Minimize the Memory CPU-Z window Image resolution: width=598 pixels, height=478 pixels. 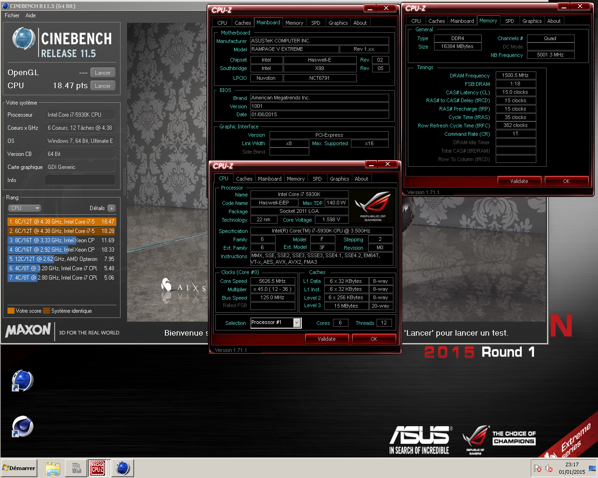pyautogui.click(x=564, y=7)
